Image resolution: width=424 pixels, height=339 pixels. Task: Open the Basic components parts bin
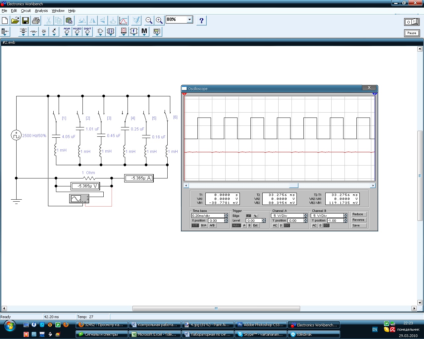coord(33,32)
